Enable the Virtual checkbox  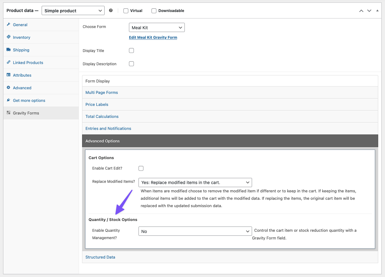pyautogui.click(x=126, y=11)
